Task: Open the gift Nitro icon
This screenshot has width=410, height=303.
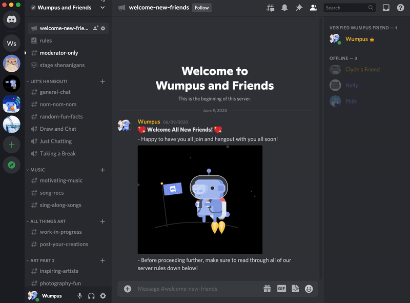Action: coord(267,289)
